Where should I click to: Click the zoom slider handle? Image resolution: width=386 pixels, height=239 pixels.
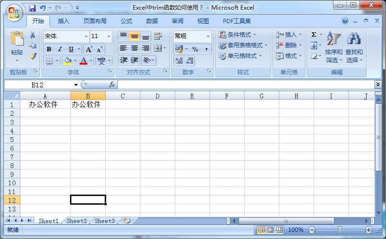pyautogui.click(x=340, y=230)
